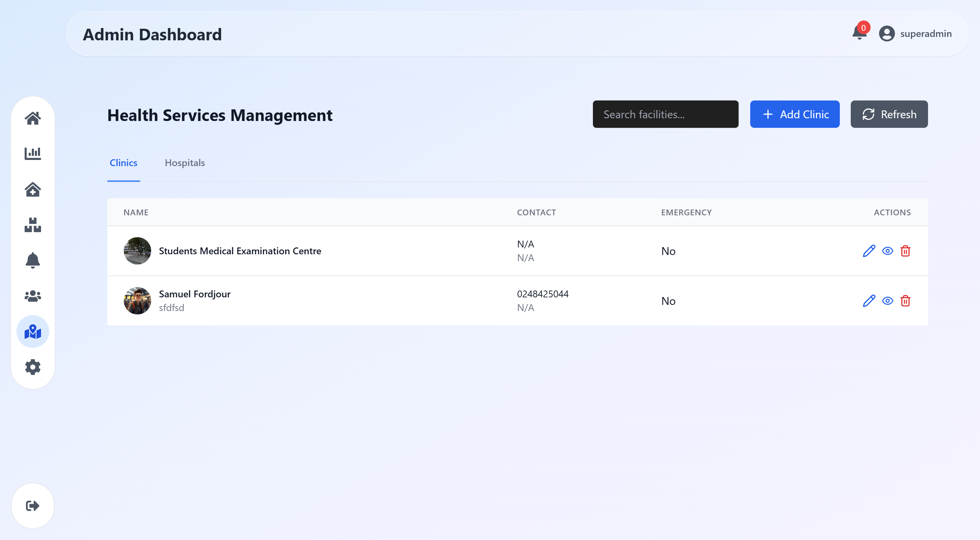The width and height of the screenshot is (980, 540).
Task: Open the medical house icon in sidebar
Action: (33, 189)
